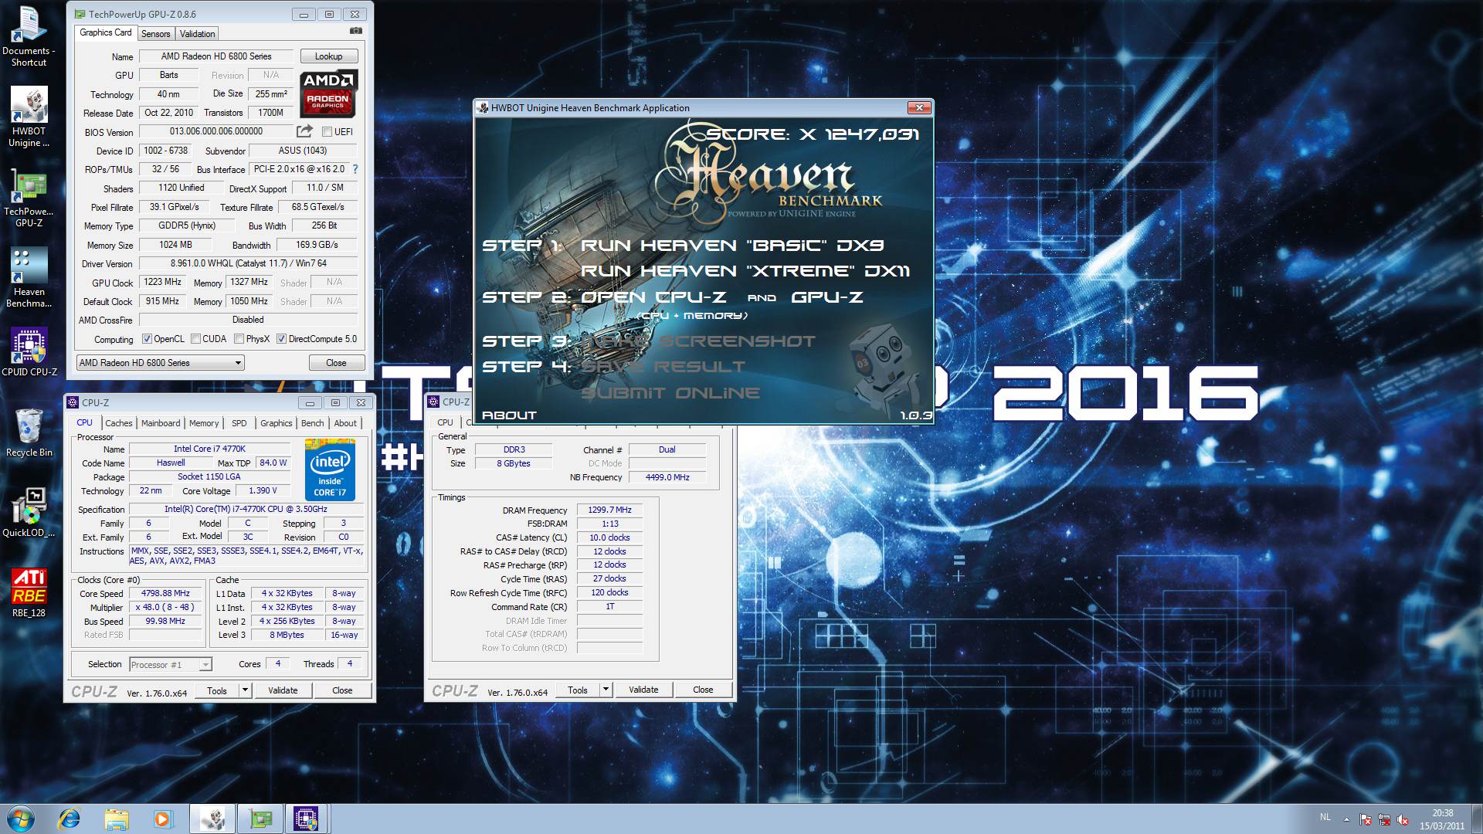Expand Tools arrow in CPU-Z CPU window
Viewport: 1483px width, 834px height.
click(x=245, y=690)
